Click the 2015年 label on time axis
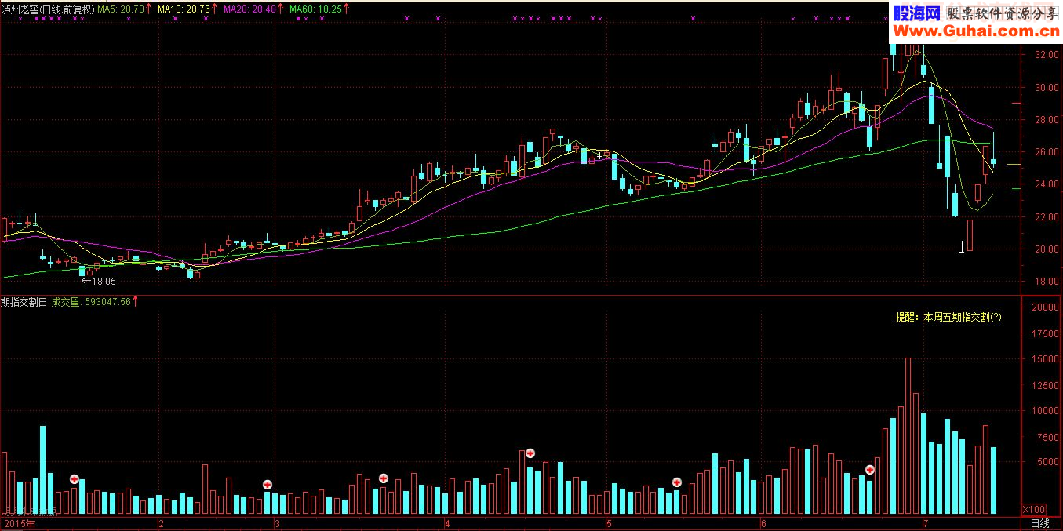The width and height of the screenshot is (1063, 531). click(x=20, y=523)
